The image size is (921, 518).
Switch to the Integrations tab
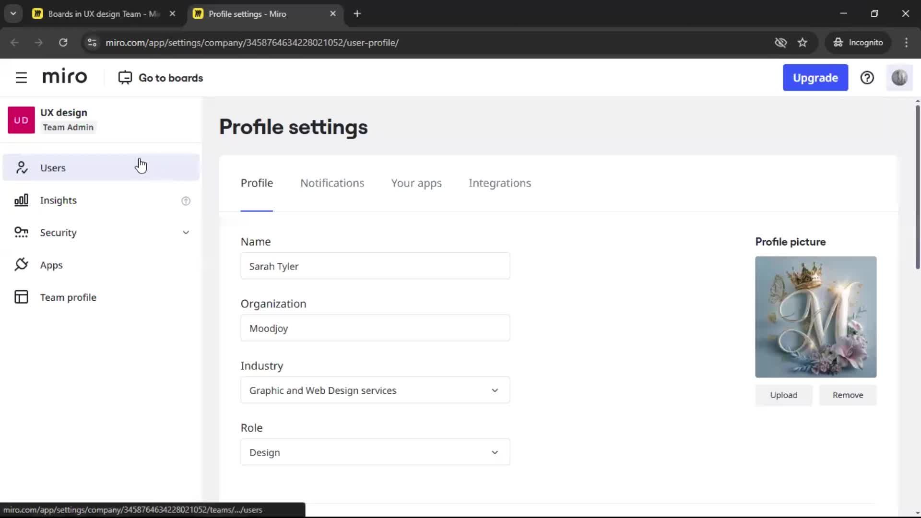click(x=500, y=183)
